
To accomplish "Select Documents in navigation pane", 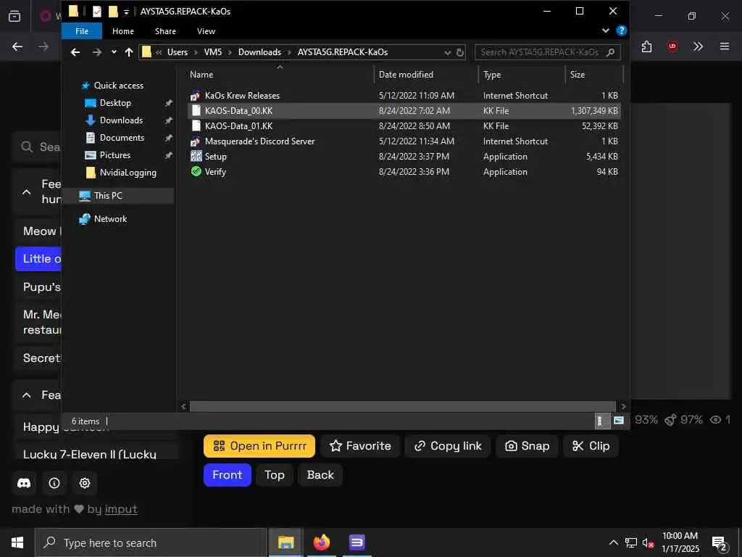I will [x=122, y=138].
